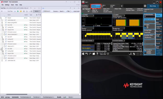Screen dimensions: 163x99
Task: Open the Test Plan settings gear icon
Action: click(31, 11)
